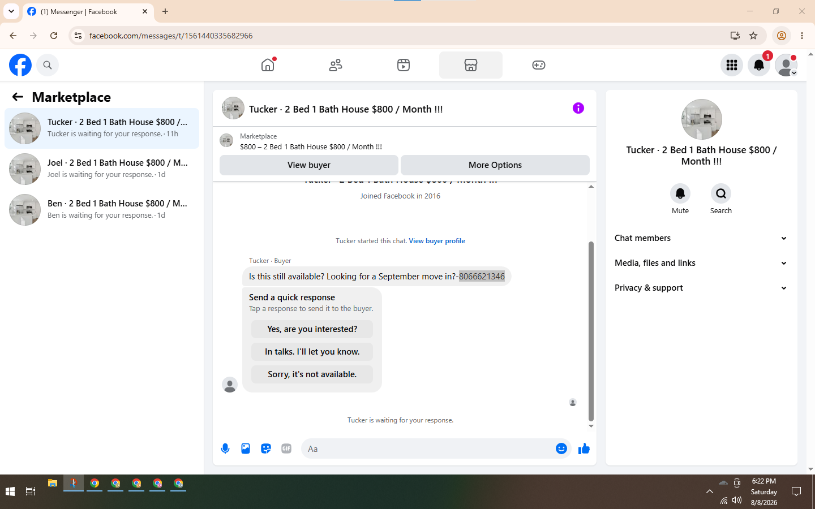Open the Chrome profile icon
815x509 pixels.
782,36
